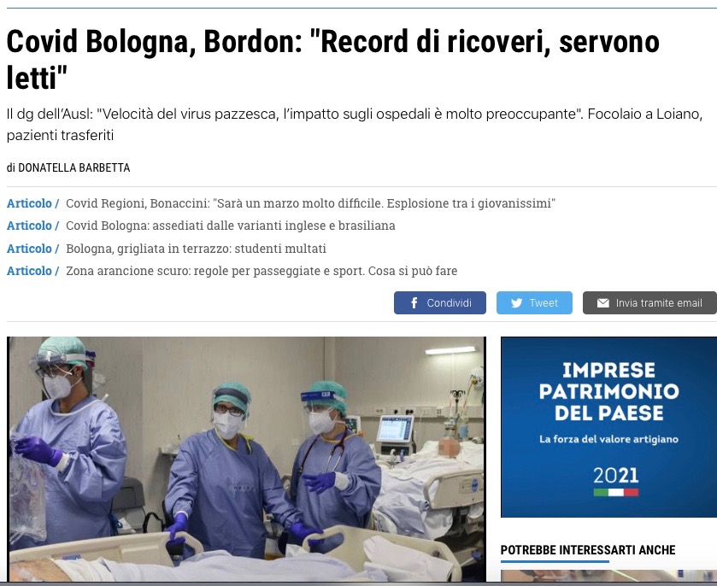
Task: Open article on Bonaccini's difficult March
Action: (310, 203)
